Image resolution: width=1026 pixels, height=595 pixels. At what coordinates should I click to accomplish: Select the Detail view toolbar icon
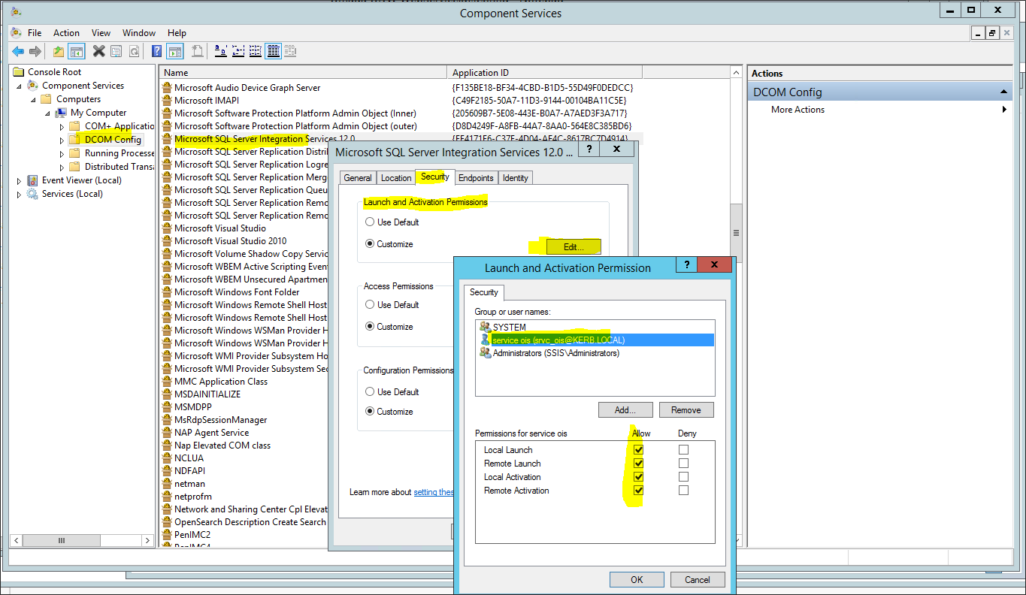(273, 51)
